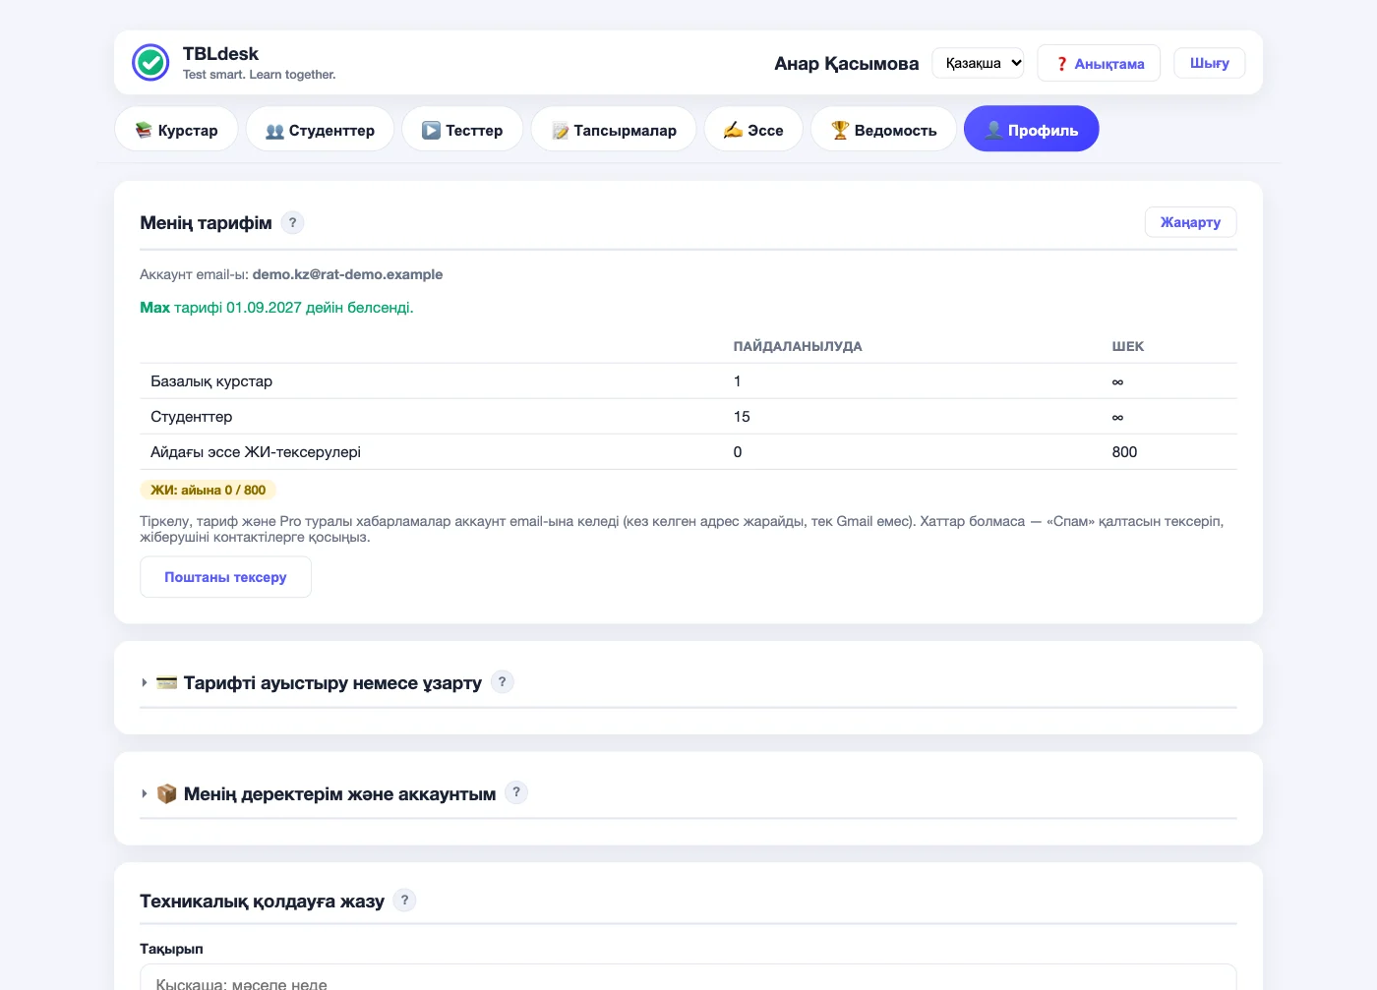Open the Тапсырмалар tab
Image resolution: width=1377 pixels, height=990 pixels.
coord(614,130)
